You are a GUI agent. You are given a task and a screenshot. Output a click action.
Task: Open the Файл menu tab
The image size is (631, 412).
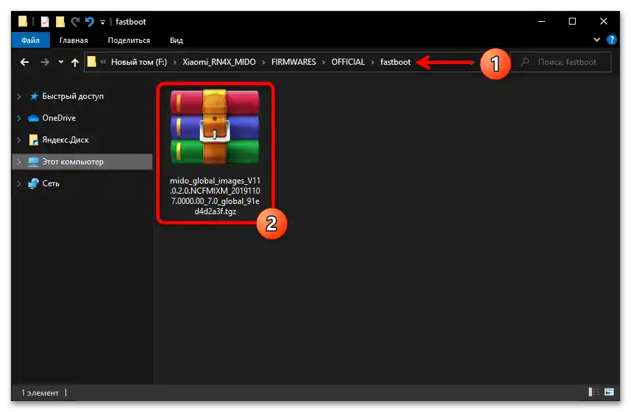point(31,40)
